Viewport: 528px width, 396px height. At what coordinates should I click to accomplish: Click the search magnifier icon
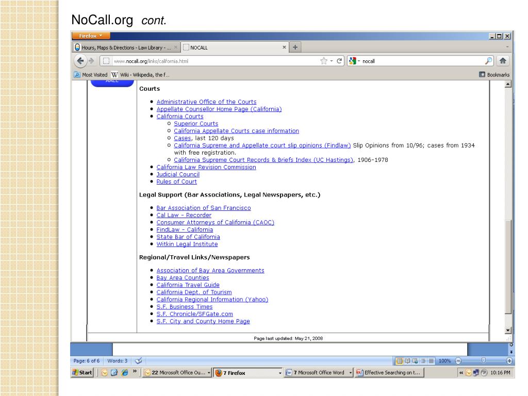pyautogui.click(x=488, y=61)
